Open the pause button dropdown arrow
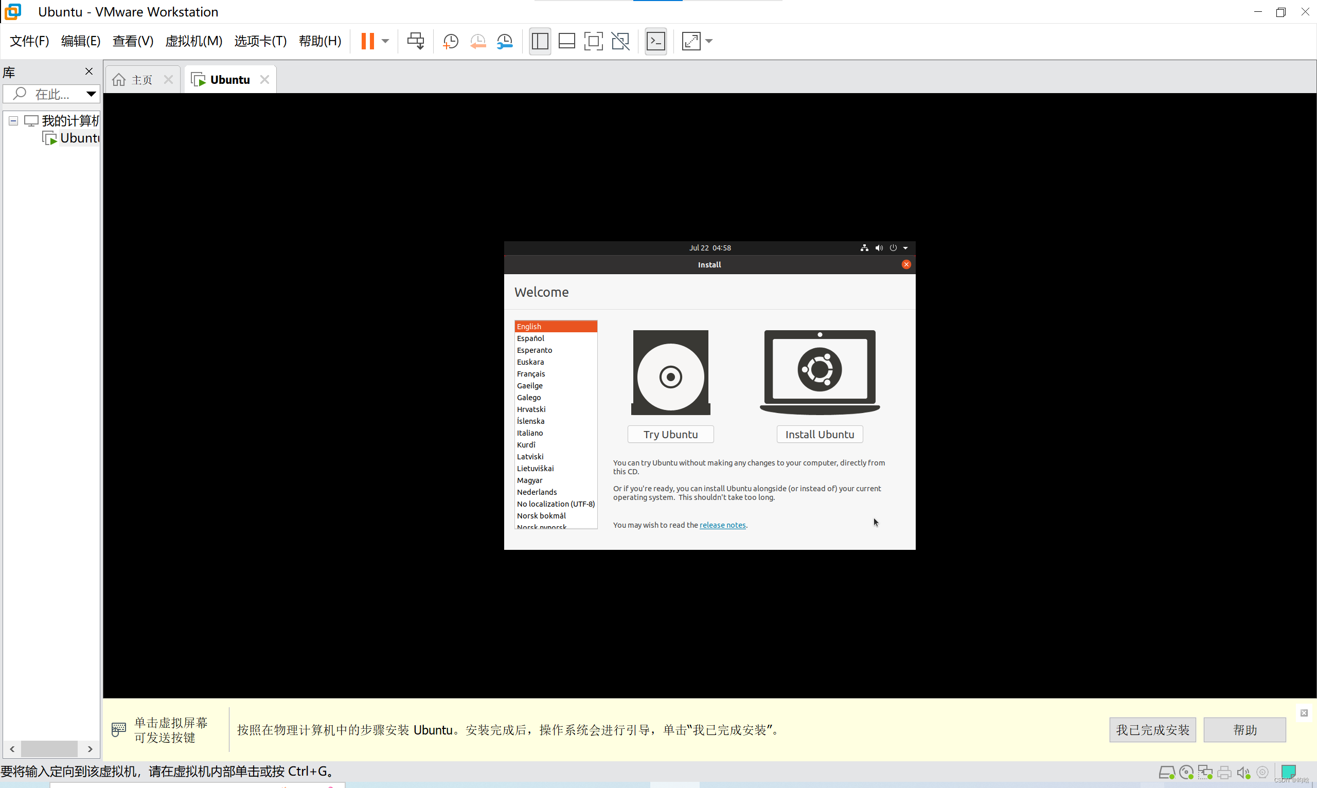Screen dimensions: 1317x788 [385, 41]
